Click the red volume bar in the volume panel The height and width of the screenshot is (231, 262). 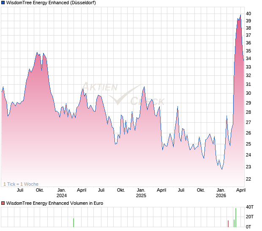coord(228,224)
